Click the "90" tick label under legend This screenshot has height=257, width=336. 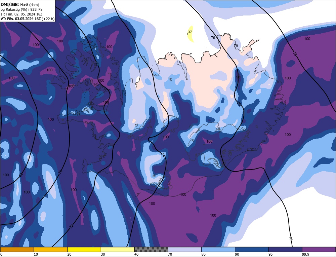237,254
